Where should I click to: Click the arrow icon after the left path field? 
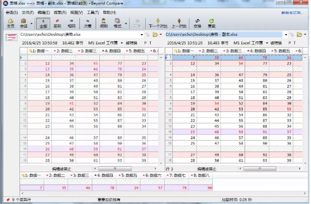pyautogui.click(x=147, y=35)
